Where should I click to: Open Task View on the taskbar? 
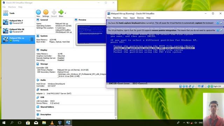(x=20, y=123)
